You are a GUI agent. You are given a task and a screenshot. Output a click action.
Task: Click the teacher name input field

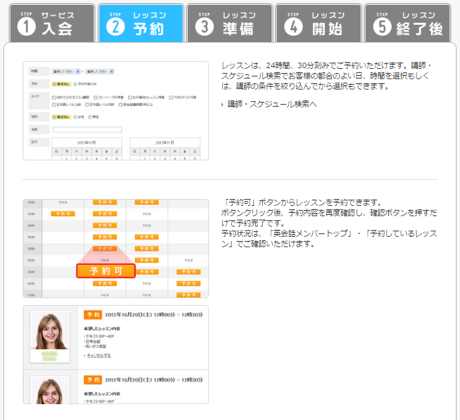point(86,129)
